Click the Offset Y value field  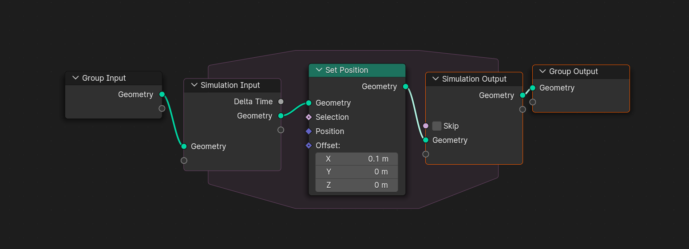pyautogui.click(x=356, y=172)
